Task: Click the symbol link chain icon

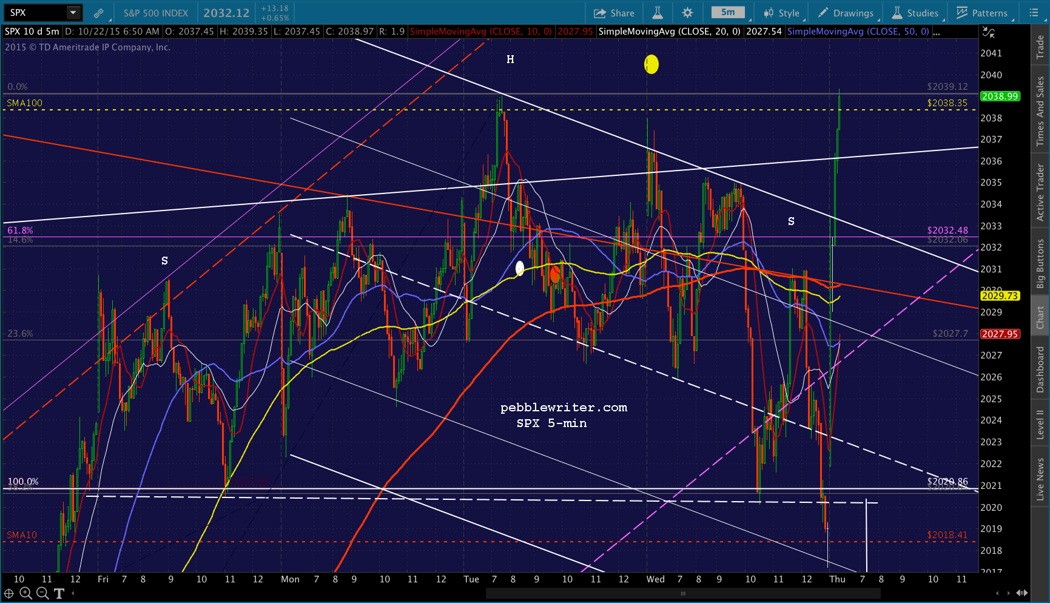Action: [98, 13]
